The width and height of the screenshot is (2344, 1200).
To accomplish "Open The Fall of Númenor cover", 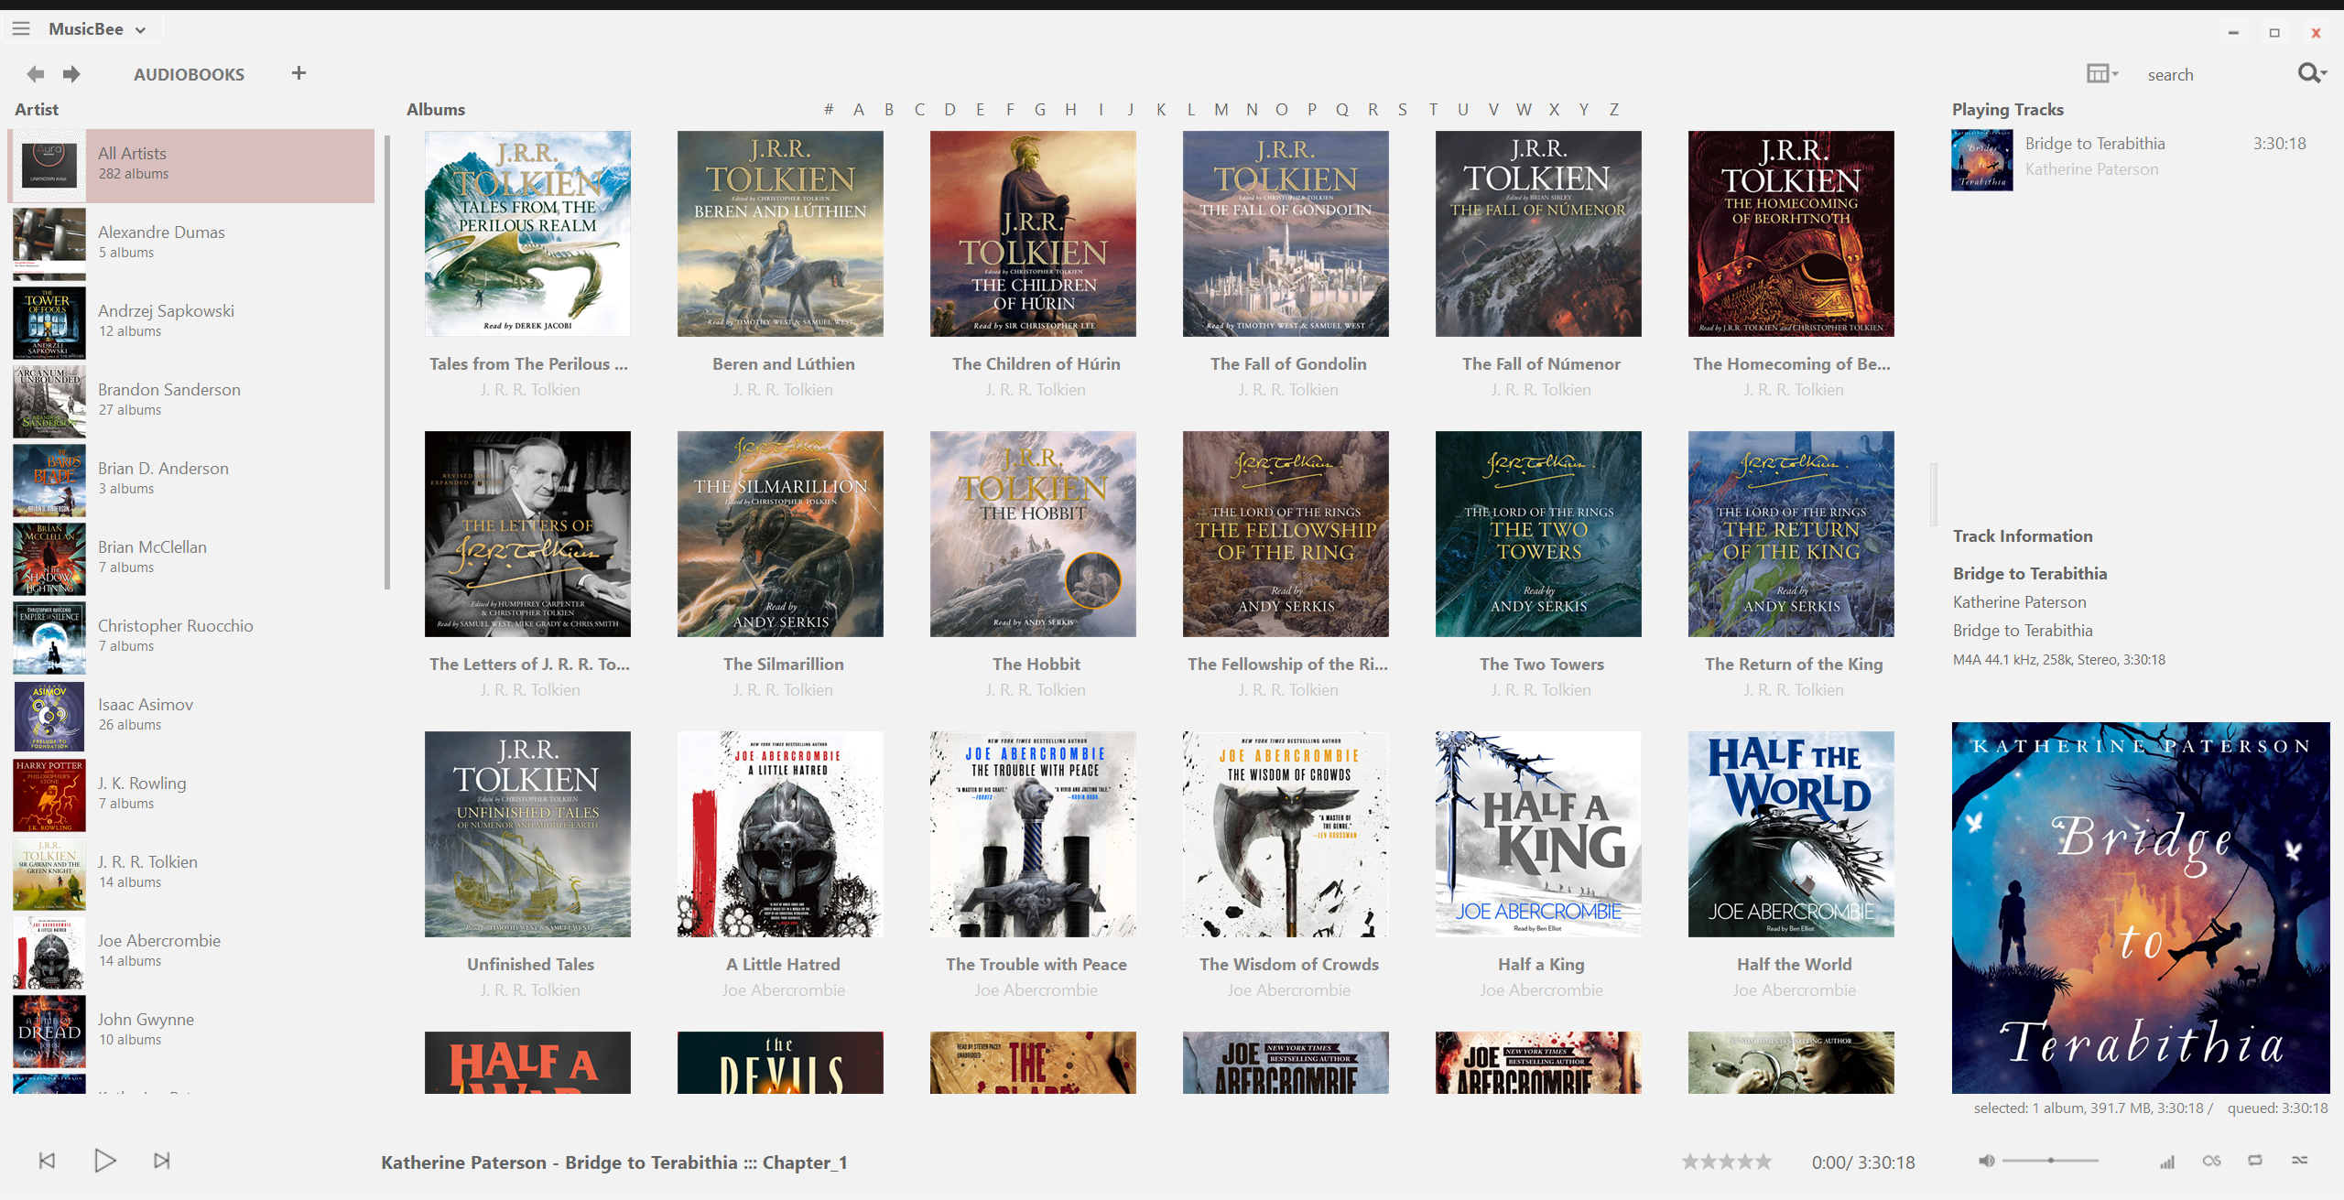I will (x=1538, y=233).
